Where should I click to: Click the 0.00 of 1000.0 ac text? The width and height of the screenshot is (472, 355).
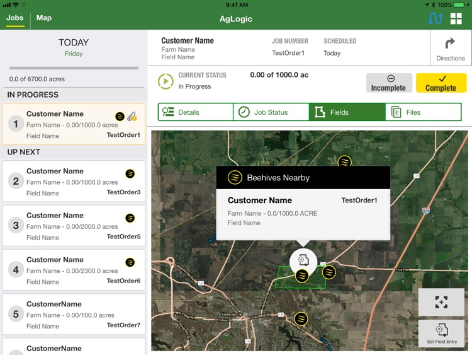pyautogui.click(x=279, y=75)
